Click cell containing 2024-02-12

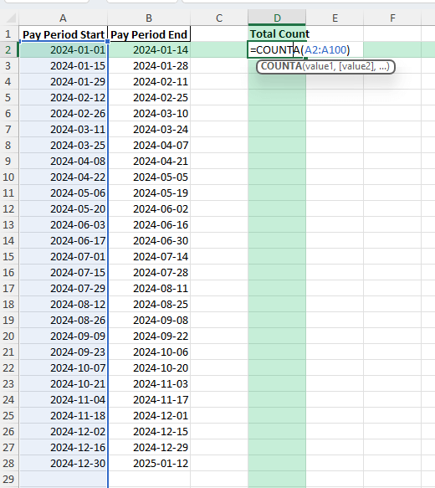pyautogui.click(x=63, y=97)
